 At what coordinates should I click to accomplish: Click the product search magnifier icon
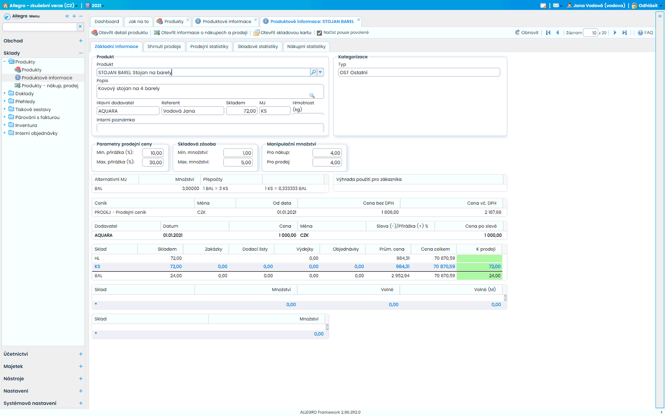(x=313, y=72)
